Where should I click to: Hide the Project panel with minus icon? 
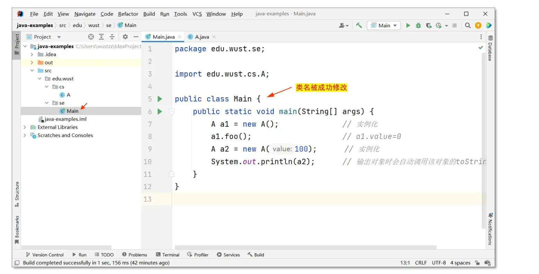pos(136,37)
